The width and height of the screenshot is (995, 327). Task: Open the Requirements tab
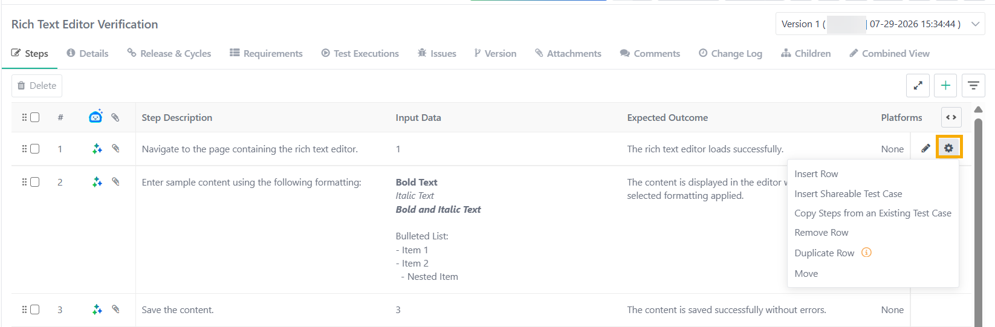click(x=266, y=53)
